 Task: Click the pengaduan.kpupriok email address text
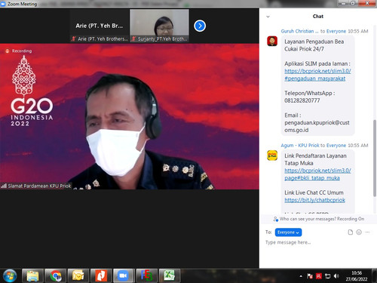point(317,126)
